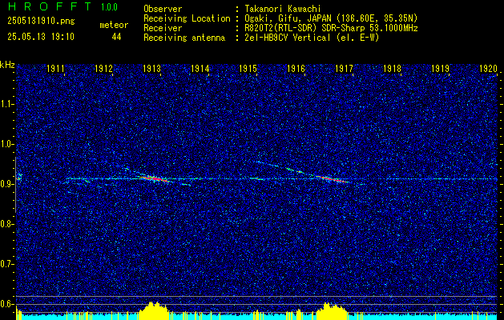Click the red meteor echo near 1917
This screenshot has width=504, height=320.
(x=330, y=178)
